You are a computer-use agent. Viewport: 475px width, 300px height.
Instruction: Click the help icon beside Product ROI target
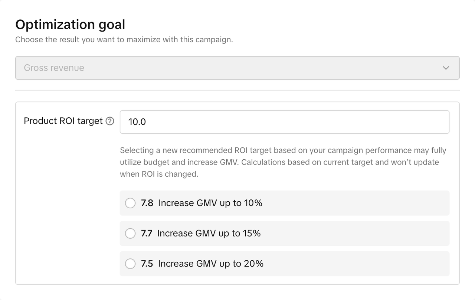point(110,121)
